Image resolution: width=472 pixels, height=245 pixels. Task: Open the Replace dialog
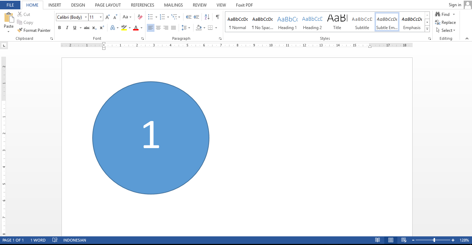coord(446,22)
